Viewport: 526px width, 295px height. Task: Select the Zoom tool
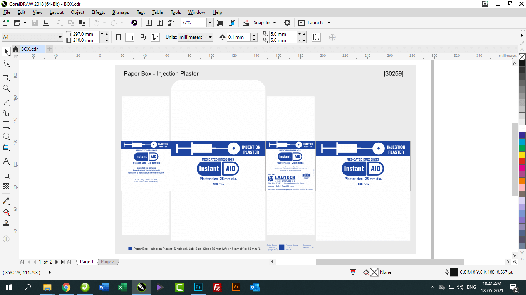click(6, 88)
